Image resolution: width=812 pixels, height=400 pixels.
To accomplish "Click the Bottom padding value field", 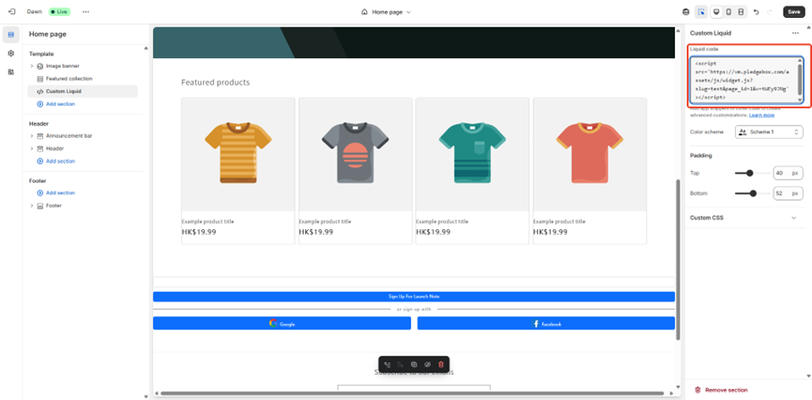I will [788, 193].
